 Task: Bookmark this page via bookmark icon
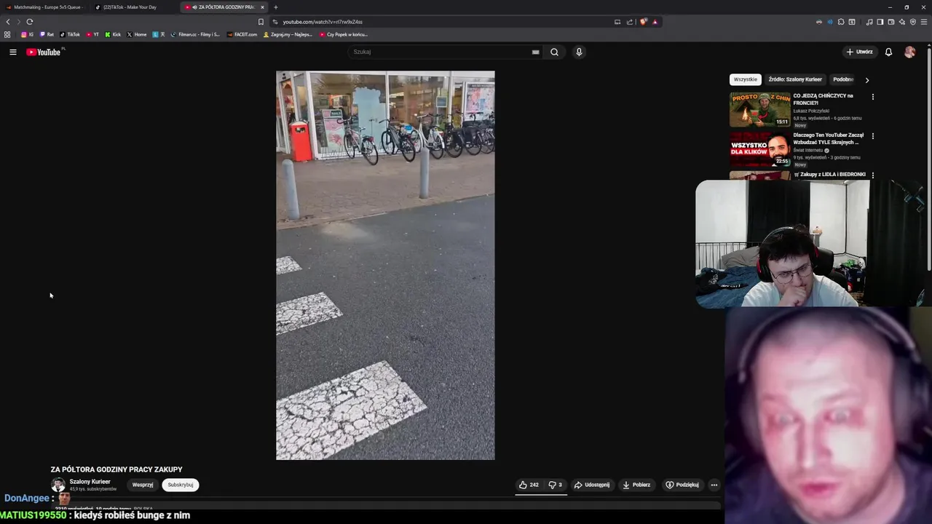[x=261, y=22]
